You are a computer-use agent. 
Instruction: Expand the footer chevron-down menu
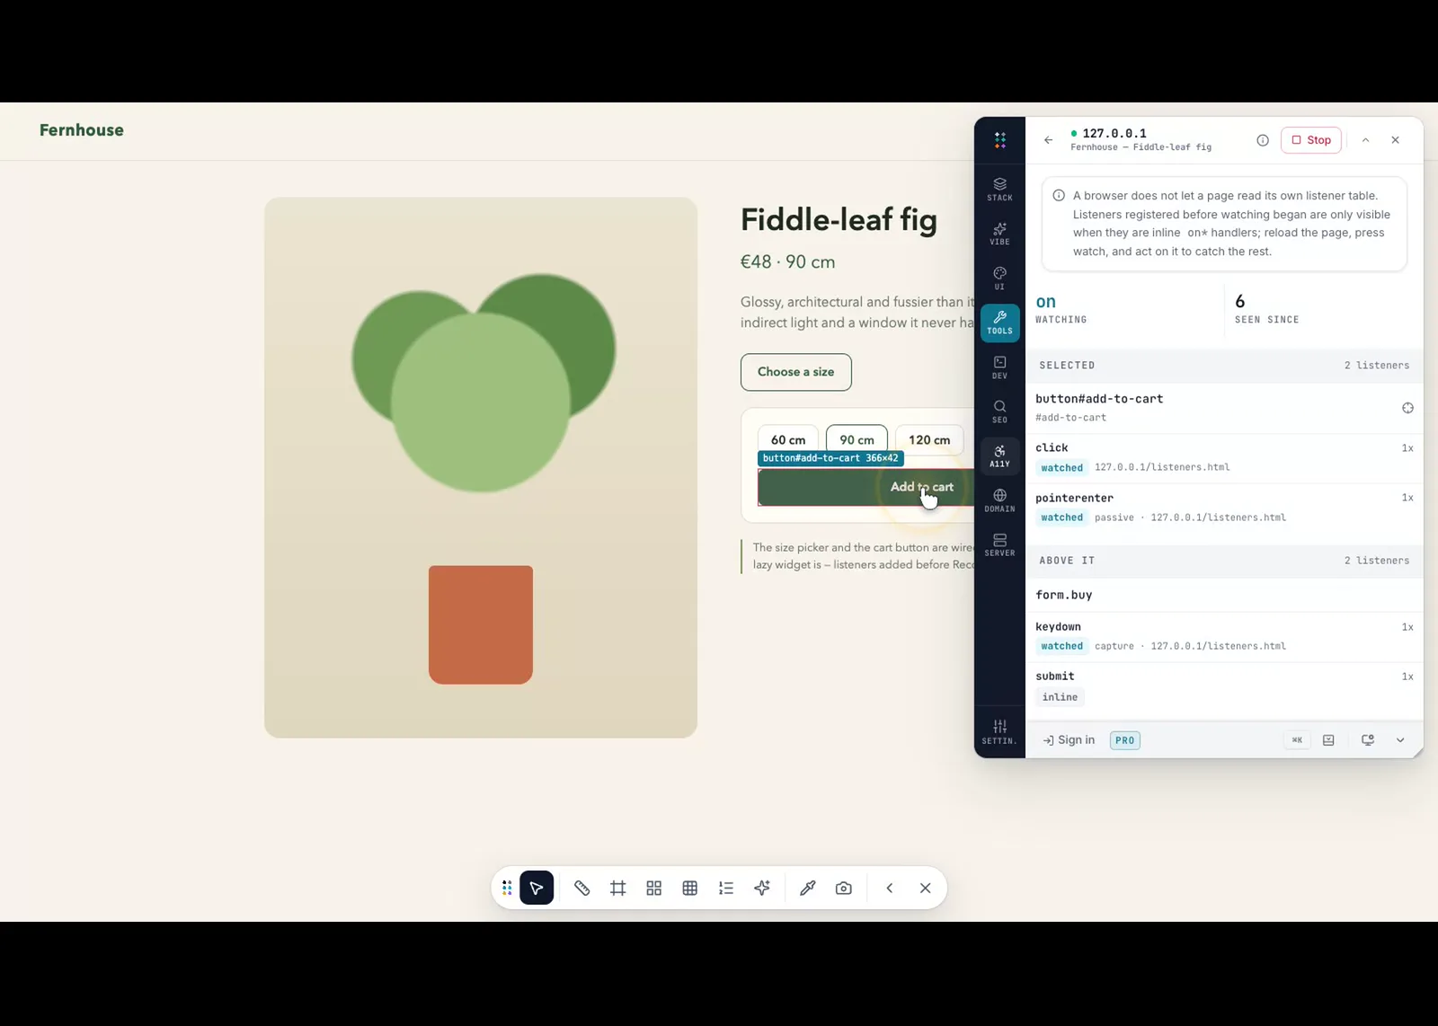pos(1400,740)
